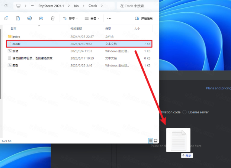This screenshot has height=168, width=231.
Task: Expand chevron after the monitor icon
Action: tap(26, 6)
